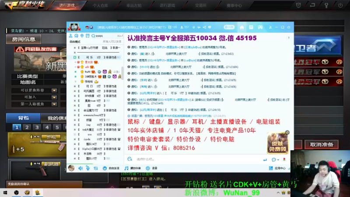Open the bookmark panel icon beside search
350x197 pixels.
pyautogui.click(x=87, y=36)
